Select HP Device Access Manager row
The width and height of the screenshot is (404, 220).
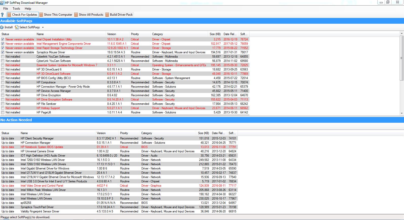pos(125,91)
